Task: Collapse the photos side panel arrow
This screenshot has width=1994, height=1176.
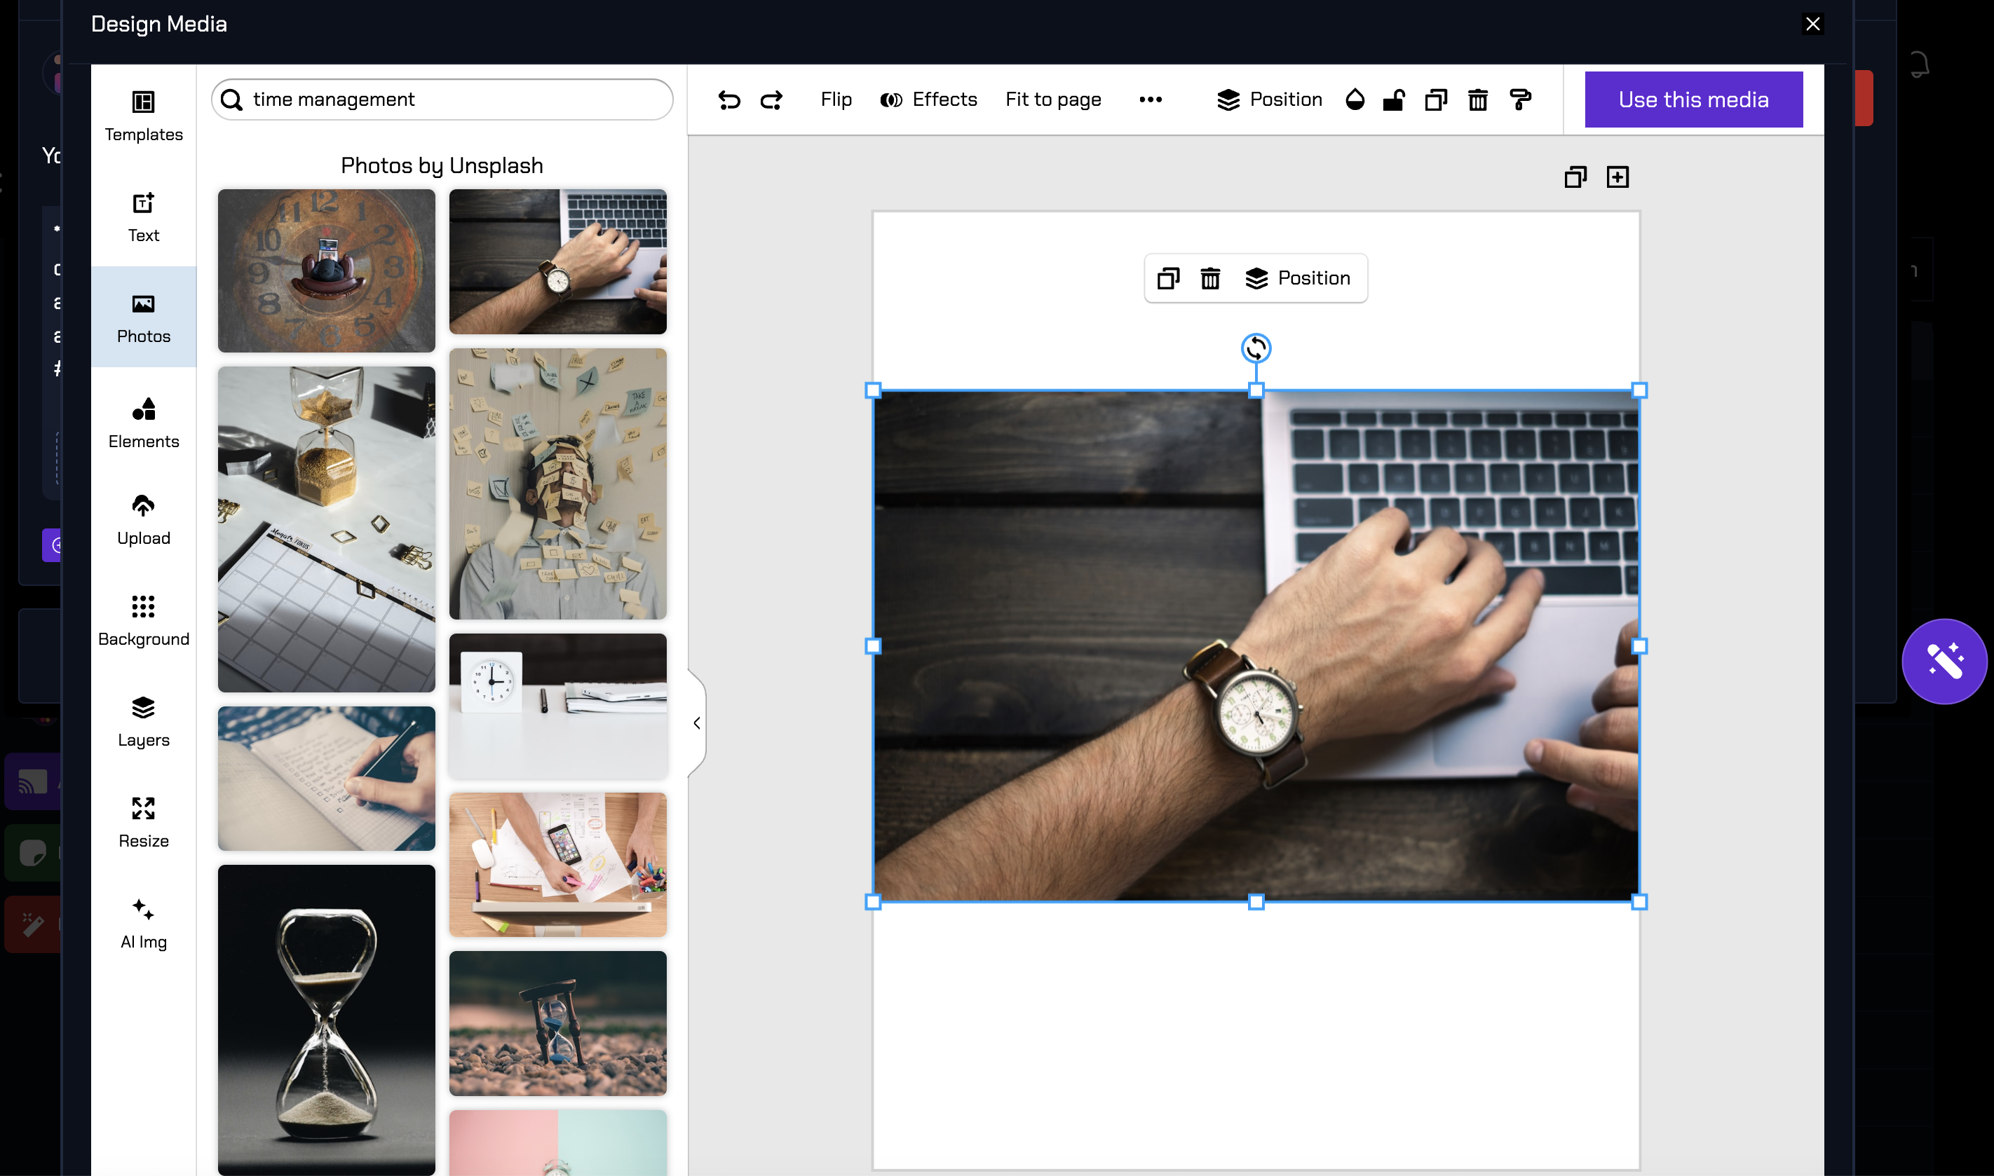Action: click(x=696, y=723)
